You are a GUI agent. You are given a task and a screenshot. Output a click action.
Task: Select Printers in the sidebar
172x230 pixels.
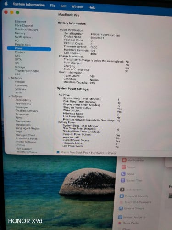click(x=20, y=52)
